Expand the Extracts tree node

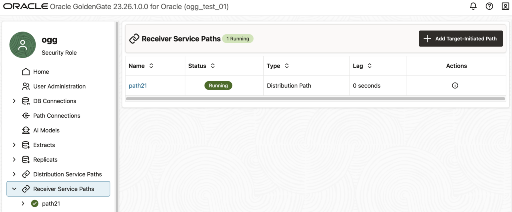[14, 145]
